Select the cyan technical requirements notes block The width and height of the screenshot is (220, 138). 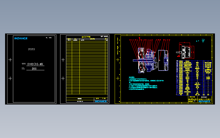point(146,83)
